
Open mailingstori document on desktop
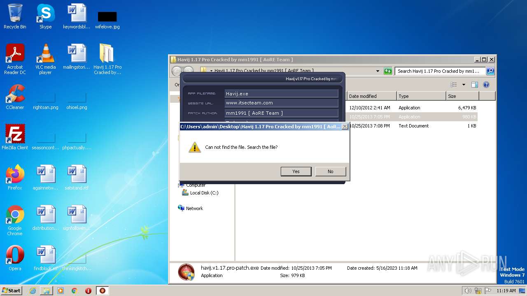76,57
